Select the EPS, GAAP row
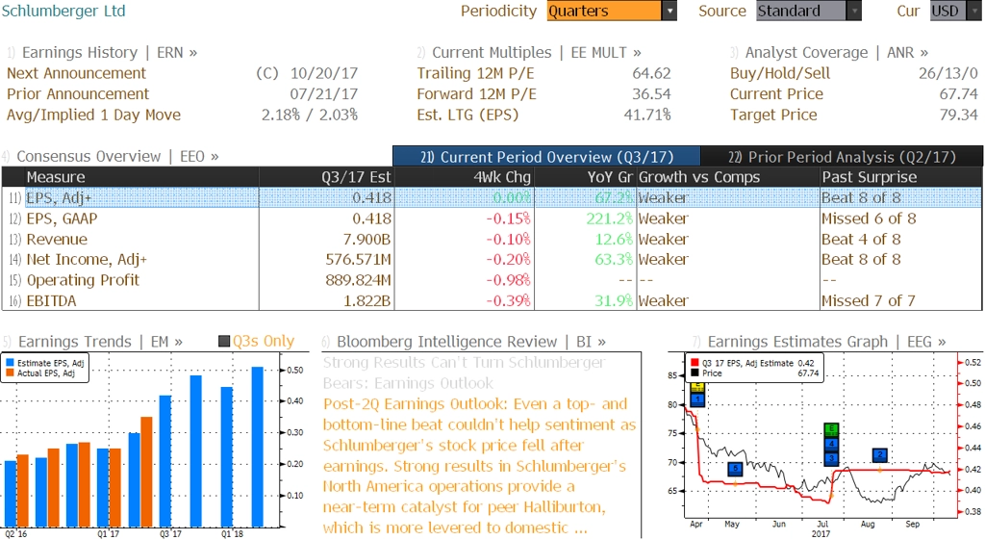Image resolution: width=985 pixels, height=540 pixels. (x=492, y=219)
